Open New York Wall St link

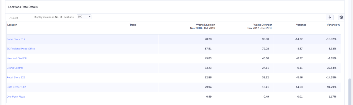[17, 58]
